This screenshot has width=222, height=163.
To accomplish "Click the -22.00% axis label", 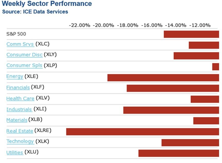I will [80, 25].
